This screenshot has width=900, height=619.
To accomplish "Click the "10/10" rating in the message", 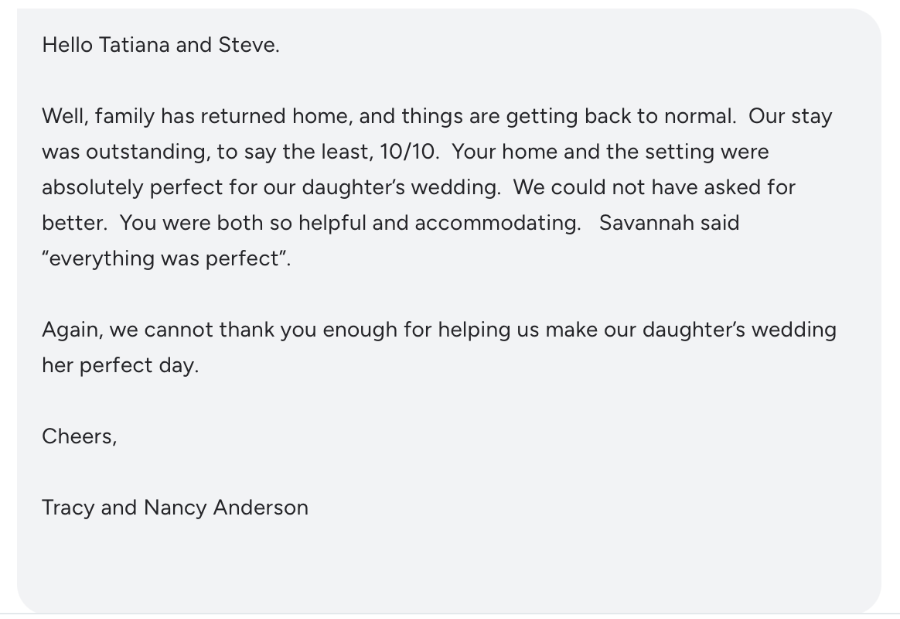I will tap(407, 152).
